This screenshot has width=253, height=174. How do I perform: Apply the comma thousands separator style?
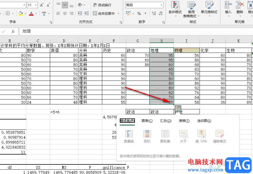[x=146, y=13]
